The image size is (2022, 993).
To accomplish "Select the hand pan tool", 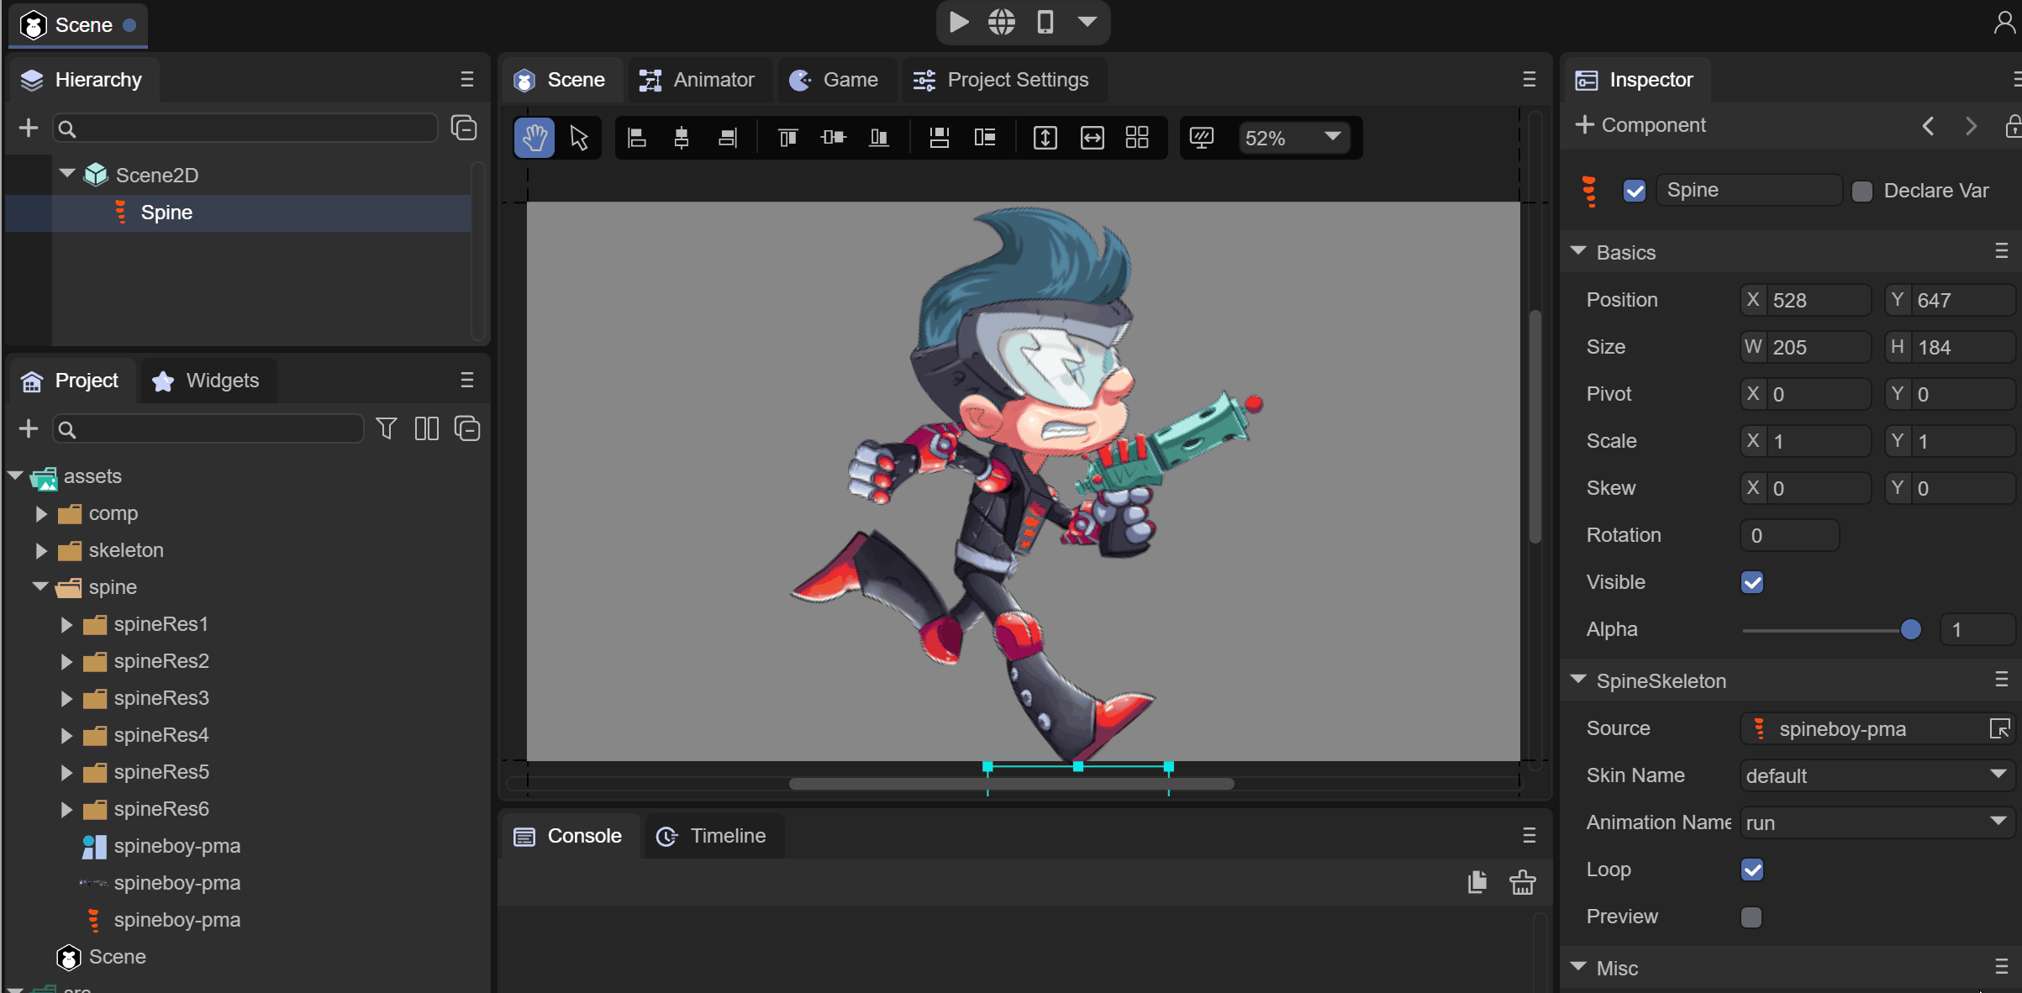I will coord(534,138).
